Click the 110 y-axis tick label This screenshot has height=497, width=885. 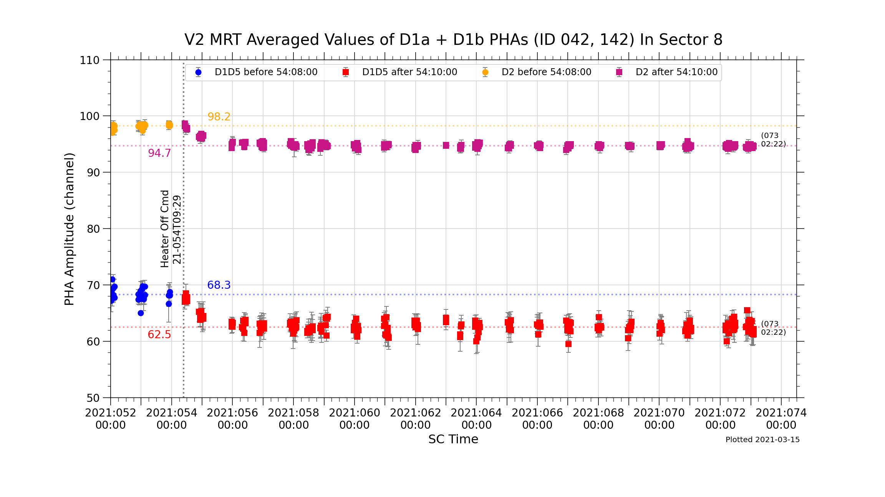coord(89,60)
